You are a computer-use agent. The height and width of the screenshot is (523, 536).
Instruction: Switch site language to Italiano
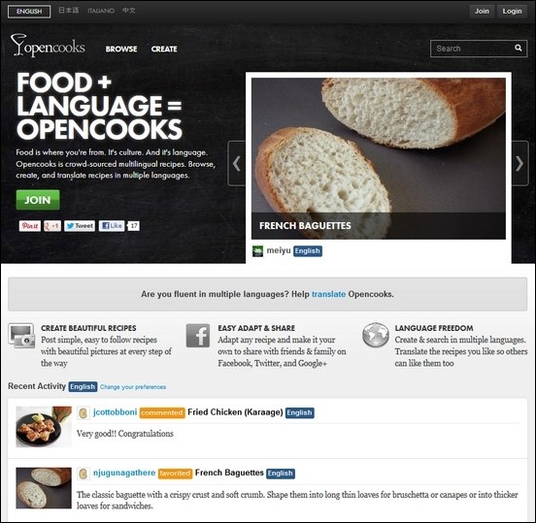tap(101, 11)
